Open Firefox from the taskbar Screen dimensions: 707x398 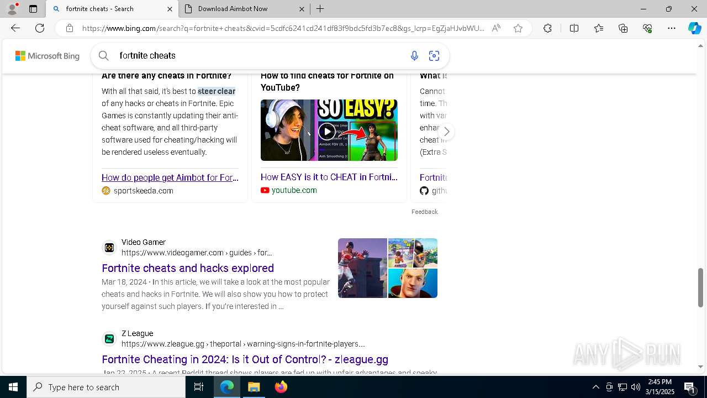pyautogui.click(x=281, y=387)
